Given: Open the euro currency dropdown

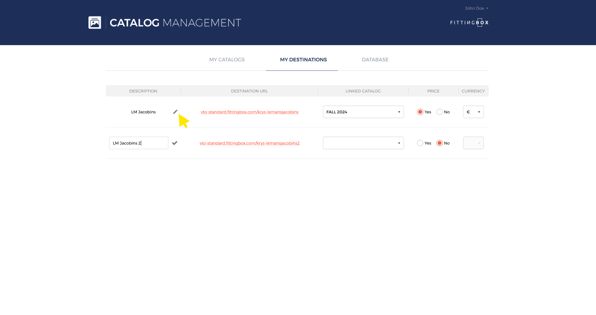Looking at the screenshot, I should pos(473,112).
